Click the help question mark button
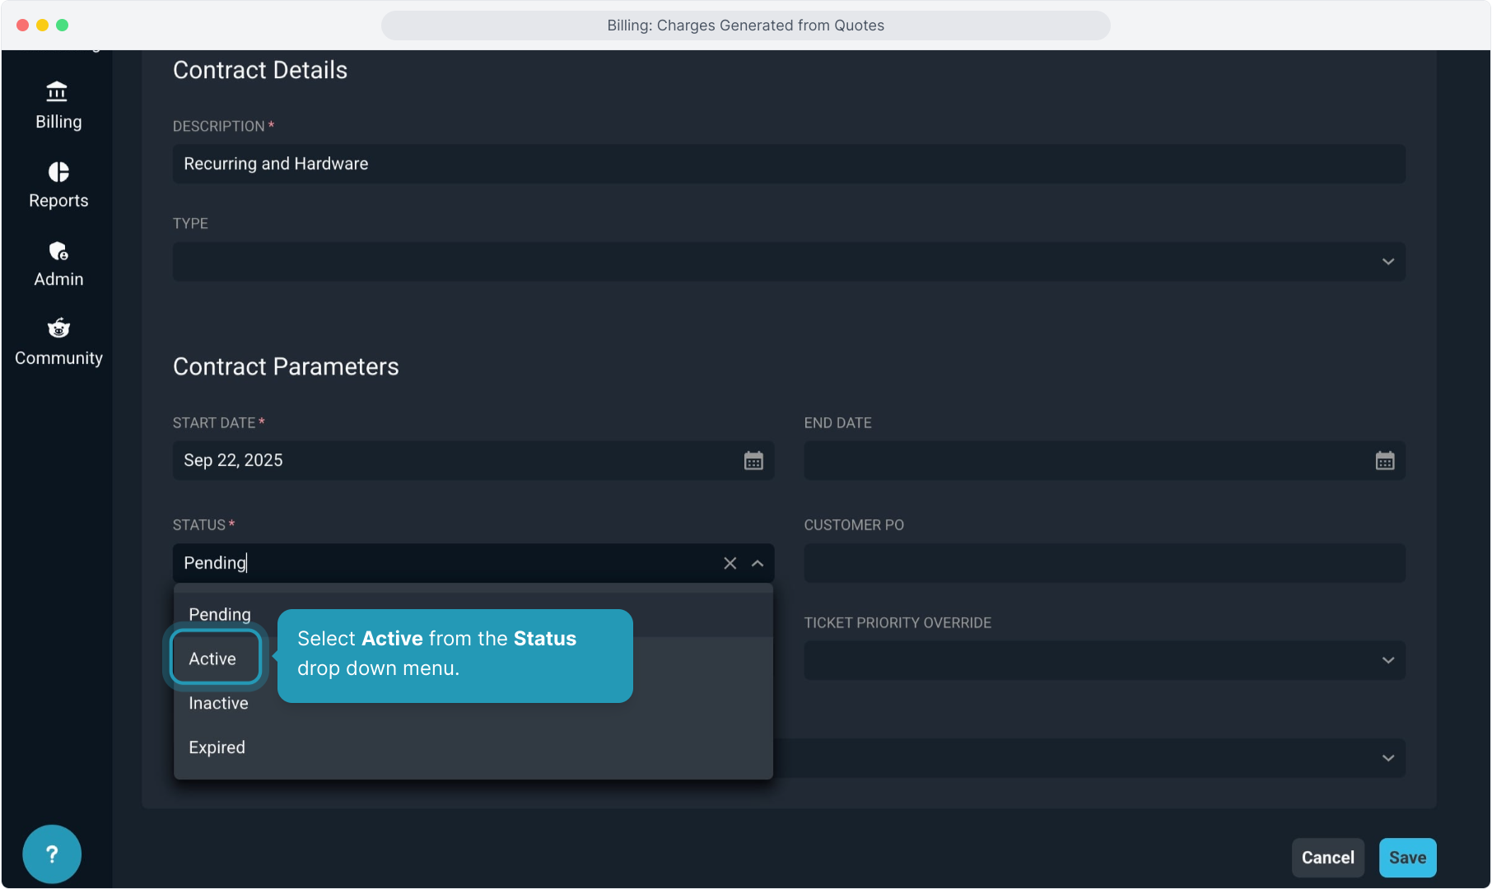The height and width of the screenshot is (889, 1492). (x=52, y=854)
